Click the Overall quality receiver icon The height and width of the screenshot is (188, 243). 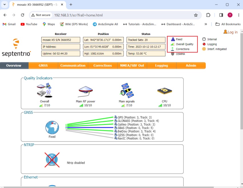(x=44, y=90)
